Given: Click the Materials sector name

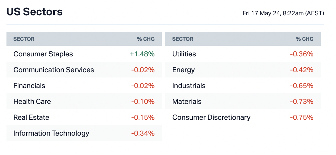Looking at the screenshot, I should [x=187, y=102].
